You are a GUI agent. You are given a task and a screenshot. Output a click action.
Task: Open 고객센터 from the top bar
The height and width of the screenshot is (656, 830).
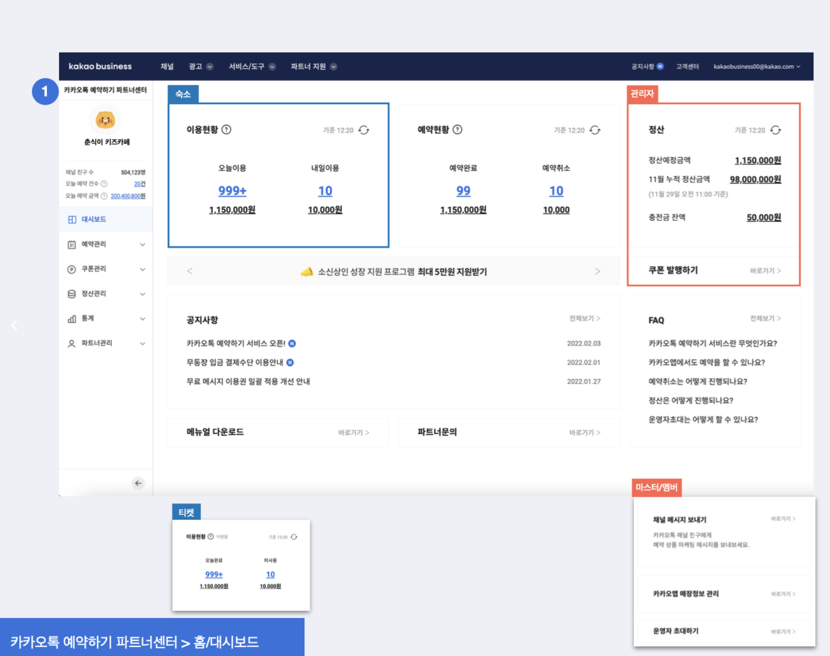pos(687,67)
